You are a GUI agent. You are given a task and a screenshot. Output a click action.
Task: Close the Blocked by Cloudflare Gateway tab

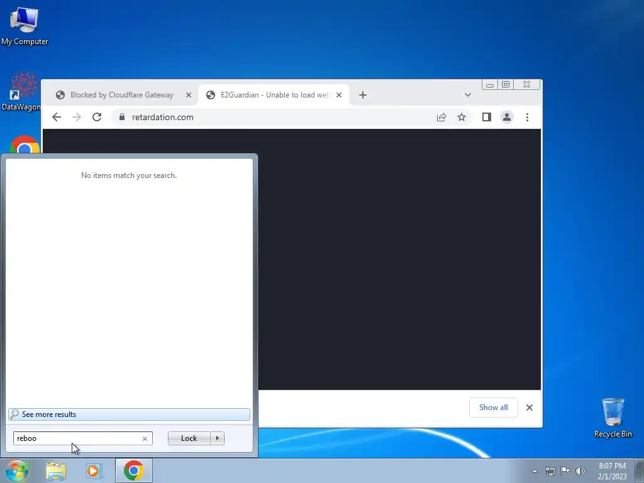[x=189, y=95]
